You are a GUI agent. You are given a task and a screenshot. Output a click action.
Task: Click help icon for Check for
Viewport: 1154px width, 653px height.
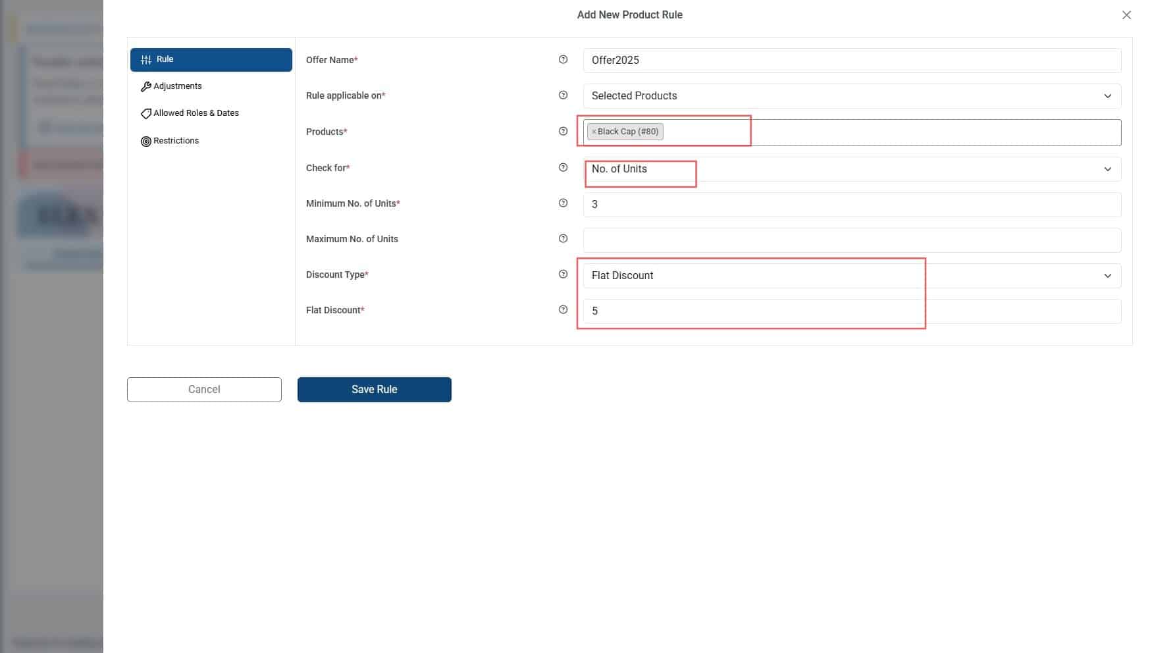[x=563, y=167]
